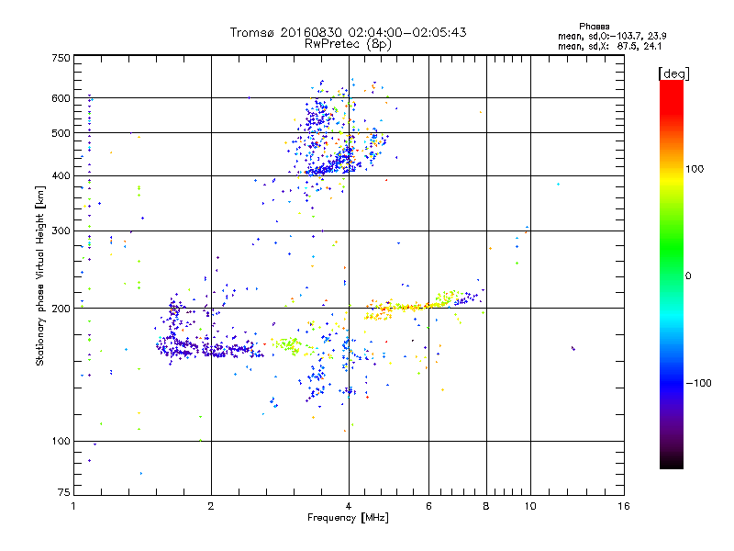Click the x-axis tick label "1"
This screenshot has height=551, width=734.
tap(73, 506)
